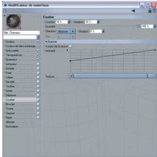Image resolution: width=157 pixels, height=157 pixels.
Task: Click the Quantité value stepper arrows
Action: (154, 26)
